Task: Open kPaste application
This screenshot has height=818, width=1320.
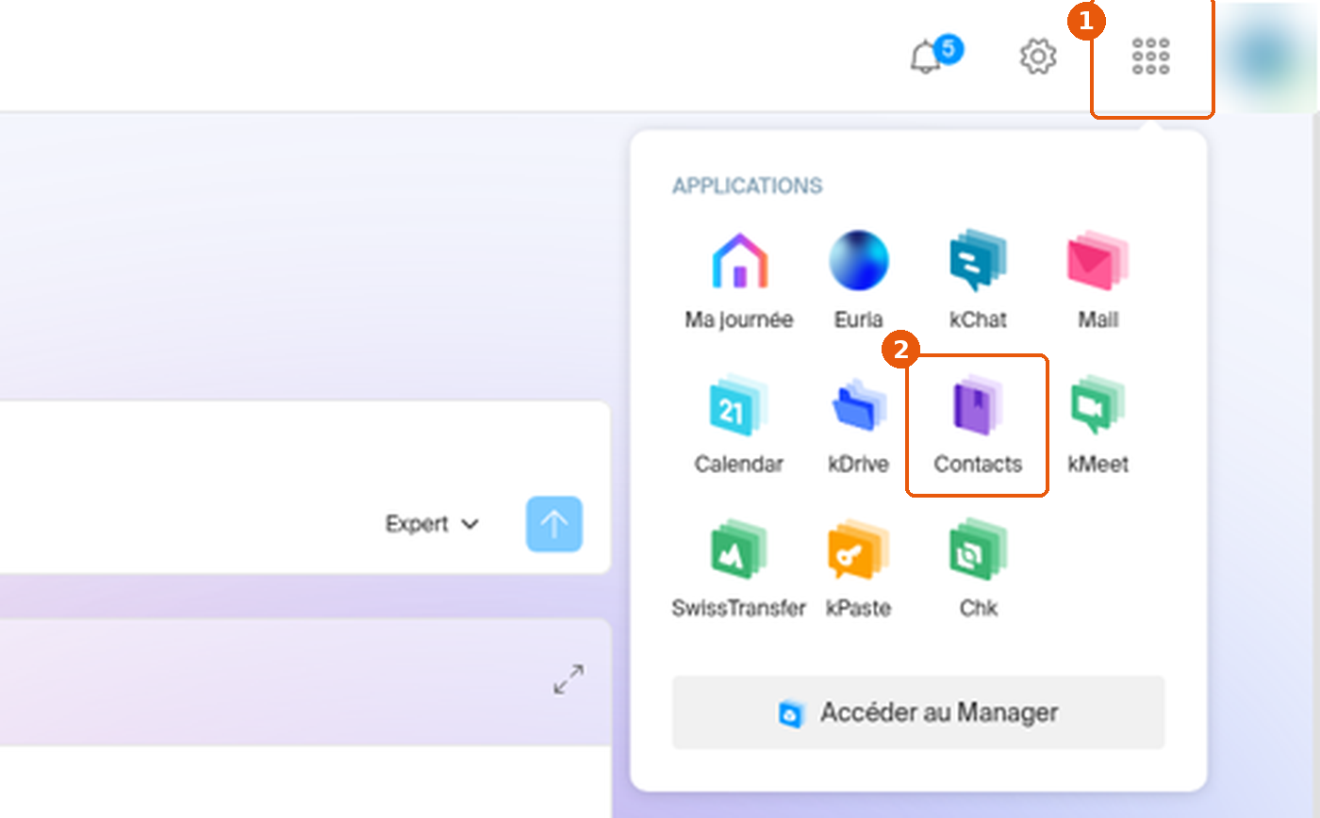Action: pos(858,569)
